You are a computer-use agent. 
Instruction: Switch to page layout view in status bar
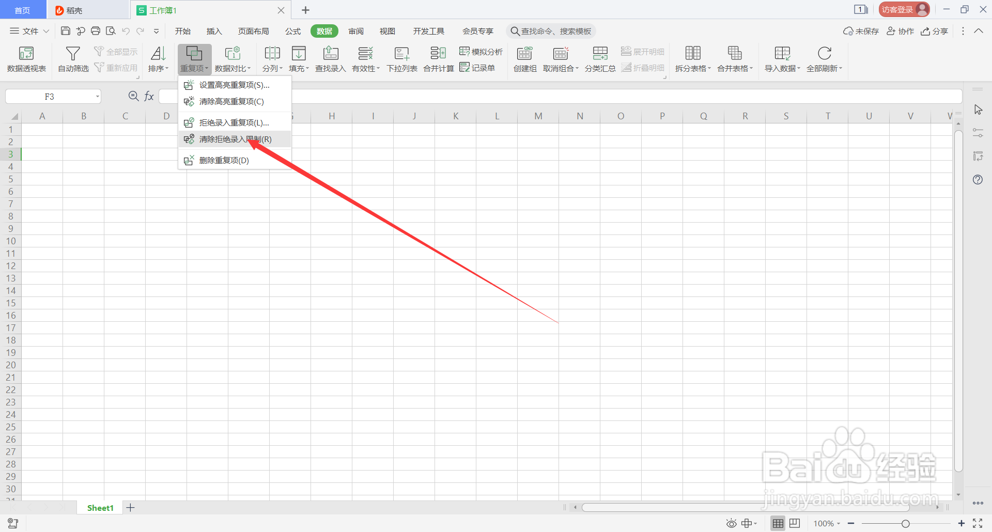coord(795,523)
